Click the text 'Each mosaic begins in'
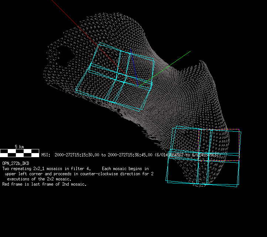This screenshot has height=237, width=267. (125, 169)
